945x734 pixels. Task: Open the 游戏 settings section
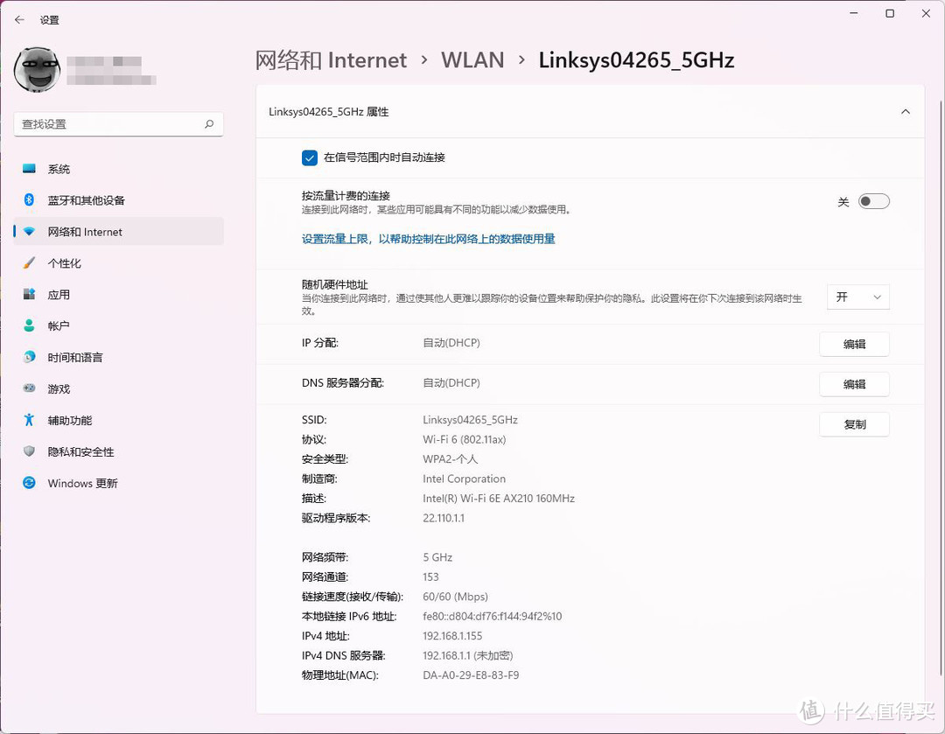click(57, 388)
